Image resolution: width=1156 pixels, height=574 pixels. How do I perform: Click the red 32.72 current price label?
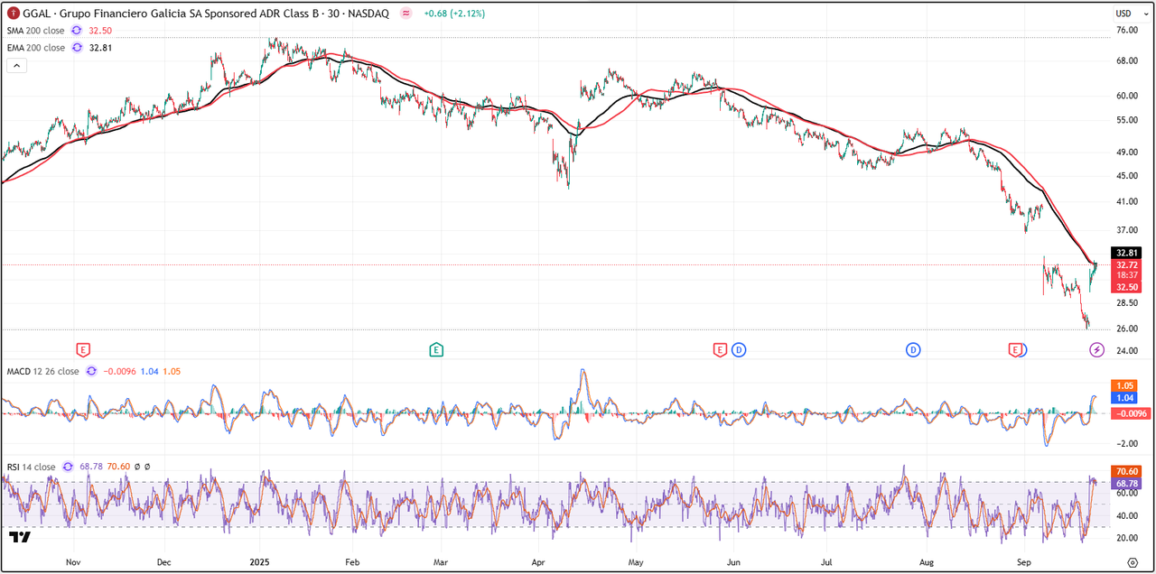pyautogui.click(x=1127, y=265)
